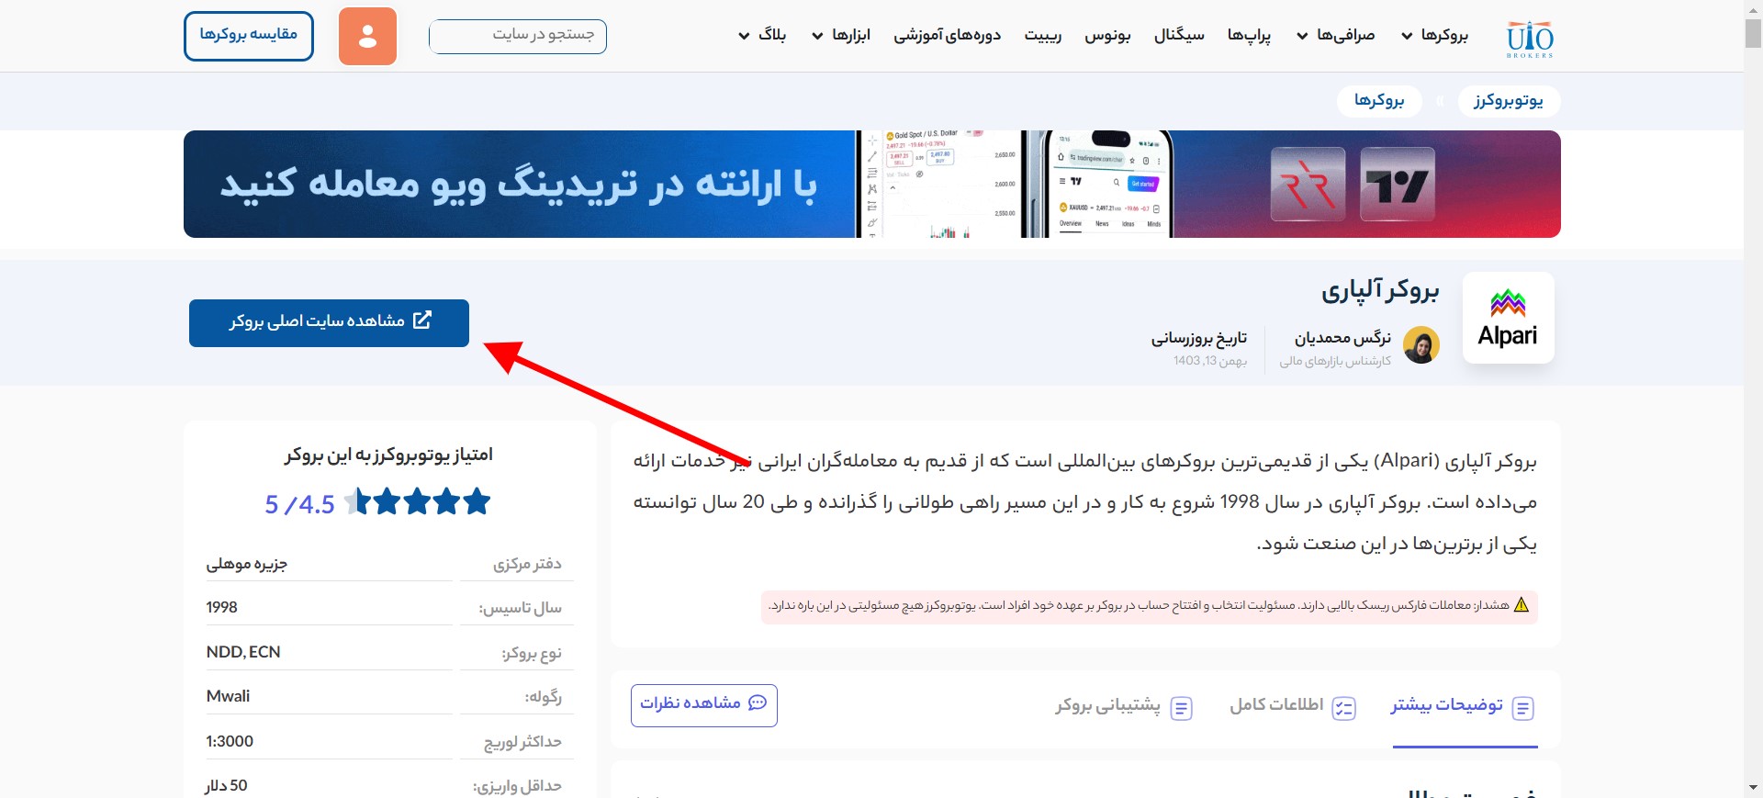Image resolution: width=1763 pixels, height=798 pixels.
Task: Open the ریبیت menu item
Action: (x=1043, y=35)
